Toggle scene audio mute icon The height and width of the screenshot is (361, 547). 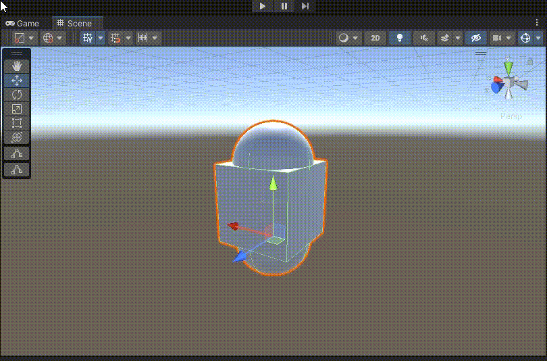click(x=424, y=38)
